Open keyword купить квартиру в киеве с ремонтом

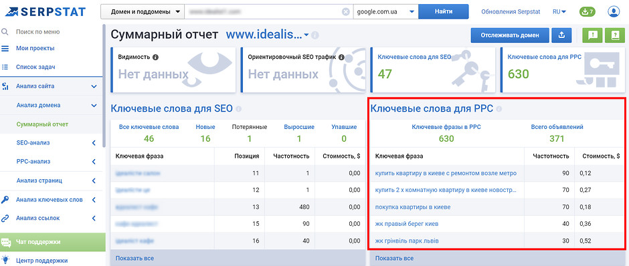446,173
